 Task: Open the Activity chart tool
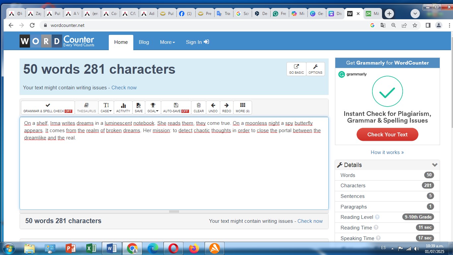pyautogui.click(x=123, y=108)
